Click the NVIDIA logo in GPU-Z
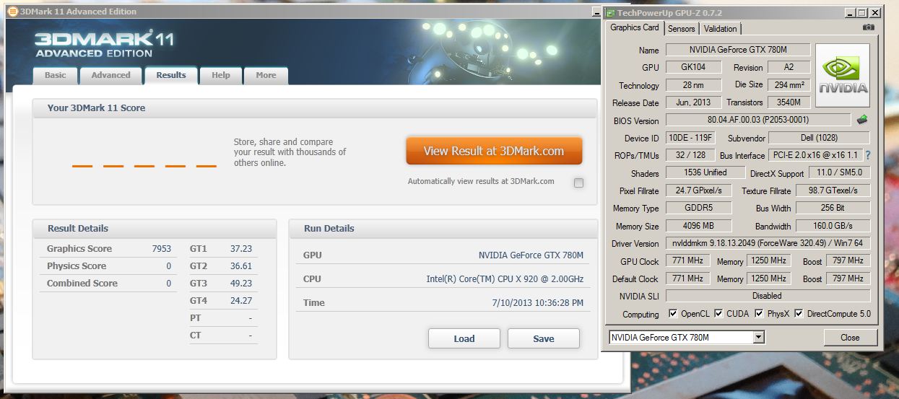Viewport: 899px width, 399px height. [843, 77]
